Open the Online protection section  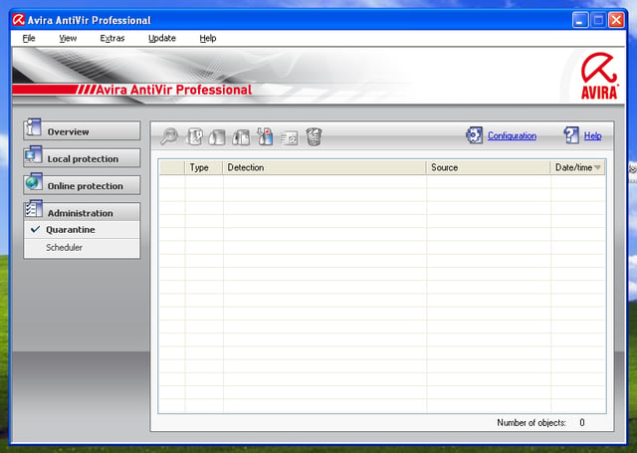pos(82,185)
